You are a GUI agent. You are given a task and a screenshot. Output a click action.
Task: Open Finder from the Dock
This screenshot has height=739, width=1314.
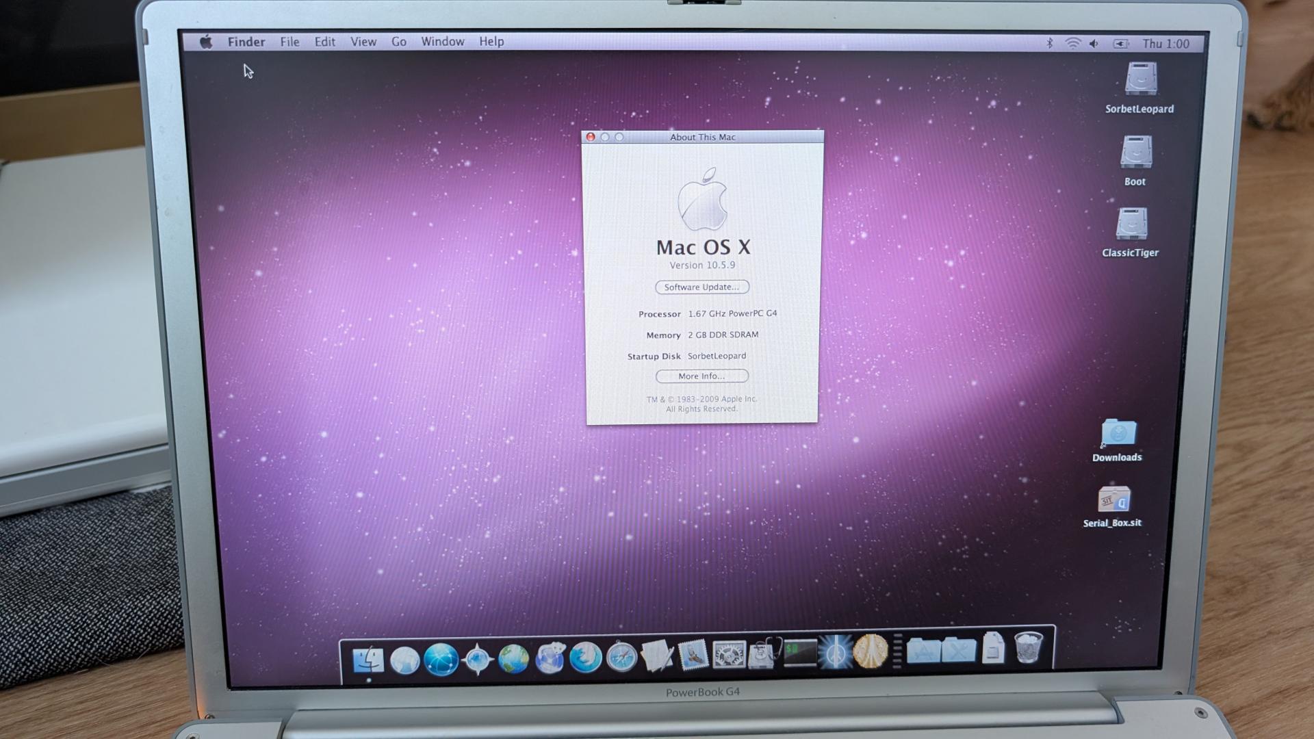pos(368,660)
